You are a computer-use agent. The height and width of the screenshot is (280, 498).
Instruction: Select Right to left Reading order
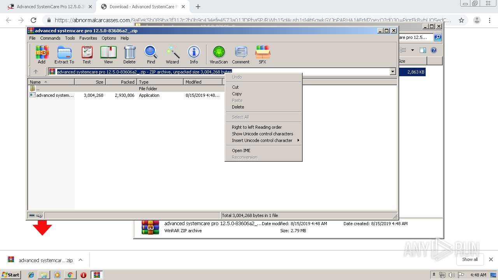tap(264, 127)
